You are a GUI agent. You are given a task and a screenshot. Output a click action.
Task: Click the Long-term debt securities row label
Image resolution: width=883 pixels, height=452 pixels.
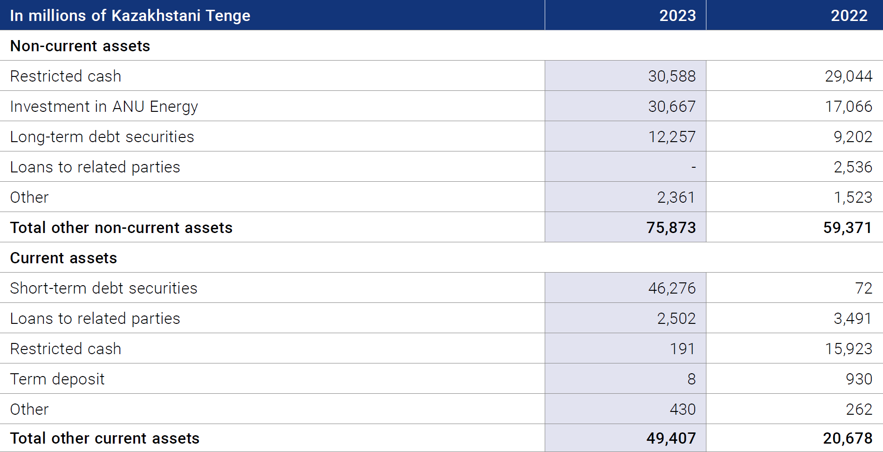coord(102,137)
